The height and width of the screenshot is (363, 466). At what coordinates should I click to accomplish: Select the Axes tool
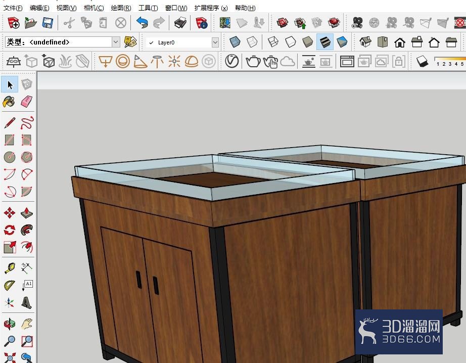10,303
